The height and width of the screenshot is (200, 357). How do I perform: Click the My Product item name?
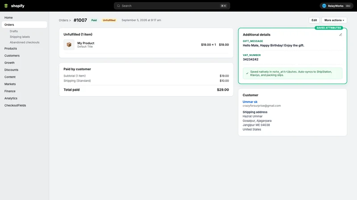86,43
